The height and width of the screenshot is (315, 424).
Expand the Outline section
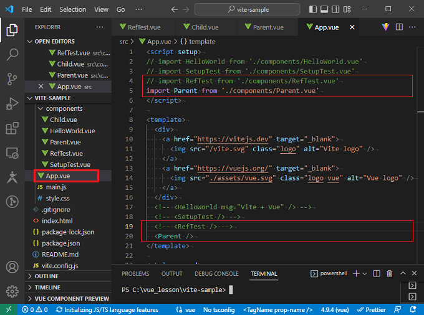68,276
